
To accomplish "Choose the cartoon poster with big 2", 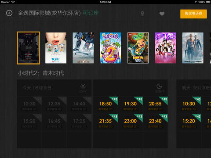I will tap(111, 48).
